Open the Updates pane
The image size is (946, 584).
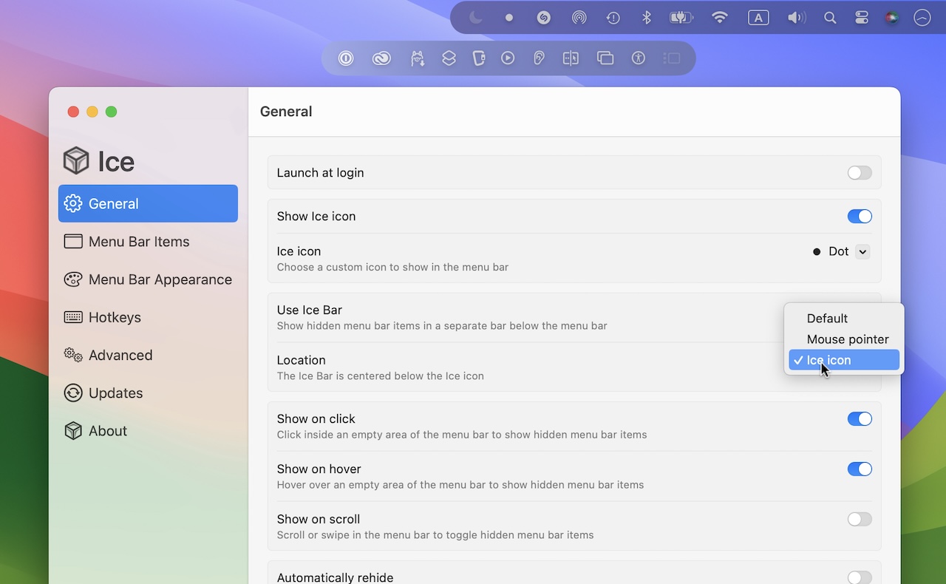(148, 393)
